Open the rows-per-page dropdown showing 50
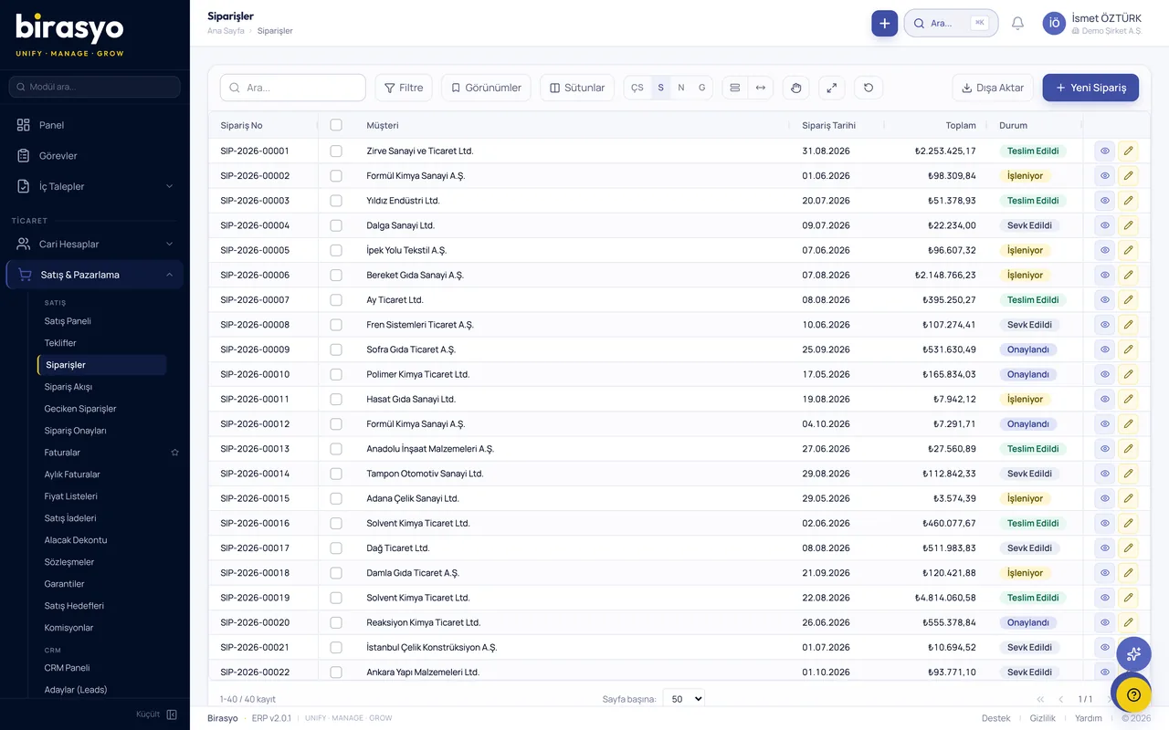Image resolution: width=1169 pixels, height=730 pixels. click(684, 699)
